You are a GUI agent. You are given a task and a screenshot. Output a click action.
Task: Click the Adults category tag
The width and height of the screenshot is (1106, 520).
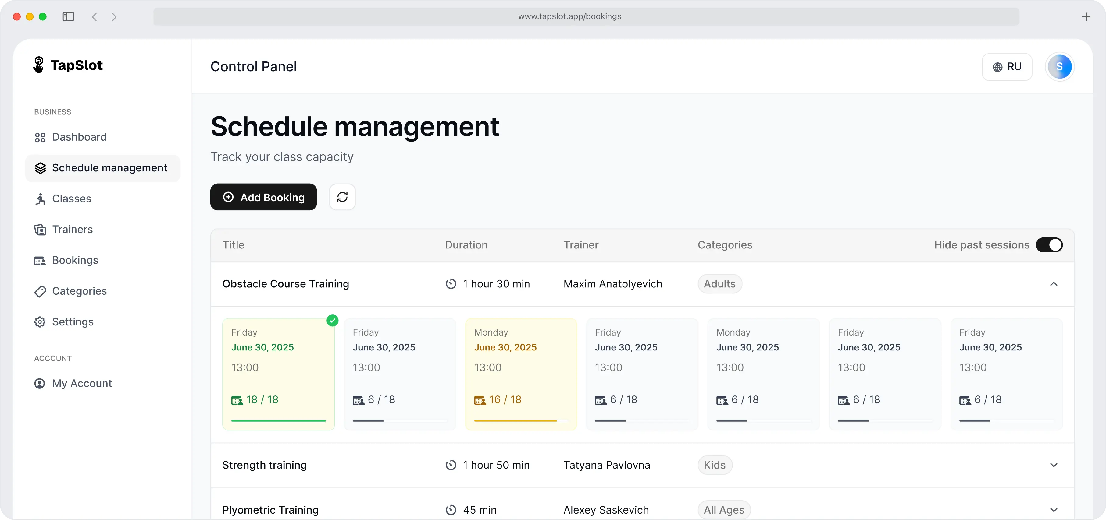click(719, 284)
